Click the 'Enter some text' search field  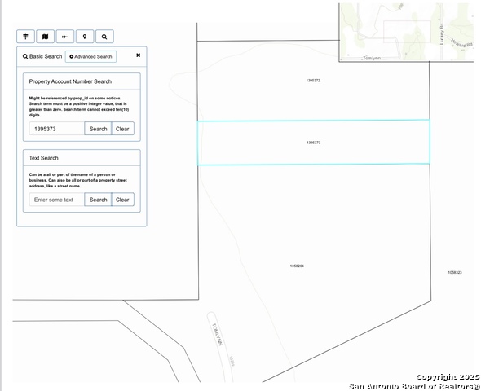pos(57,200)
